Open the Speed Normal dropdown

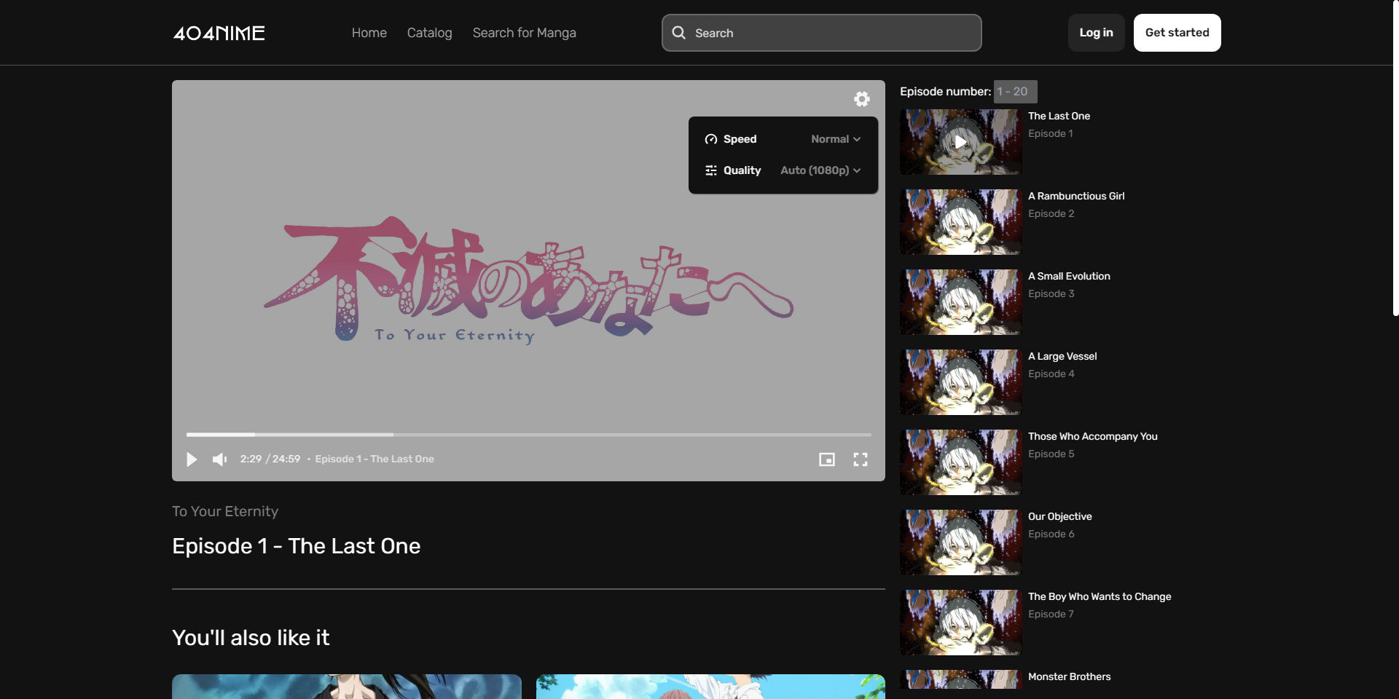836,139
